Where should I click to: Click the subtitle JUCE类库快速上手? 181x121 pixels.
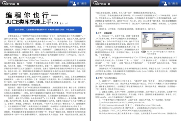pyautogui.click(x=28, y=22)
